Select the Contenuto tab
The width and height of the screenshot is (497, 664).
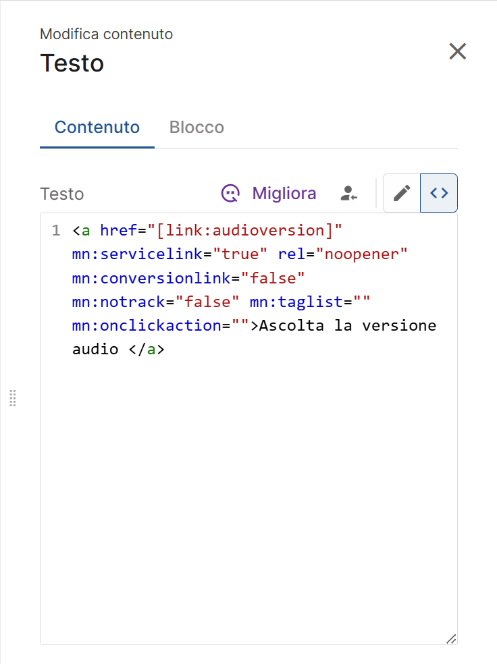(x=97, y=128)
